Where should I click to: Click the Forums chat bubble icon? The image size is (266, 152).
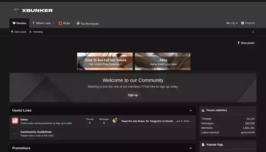tap(14, 23)
